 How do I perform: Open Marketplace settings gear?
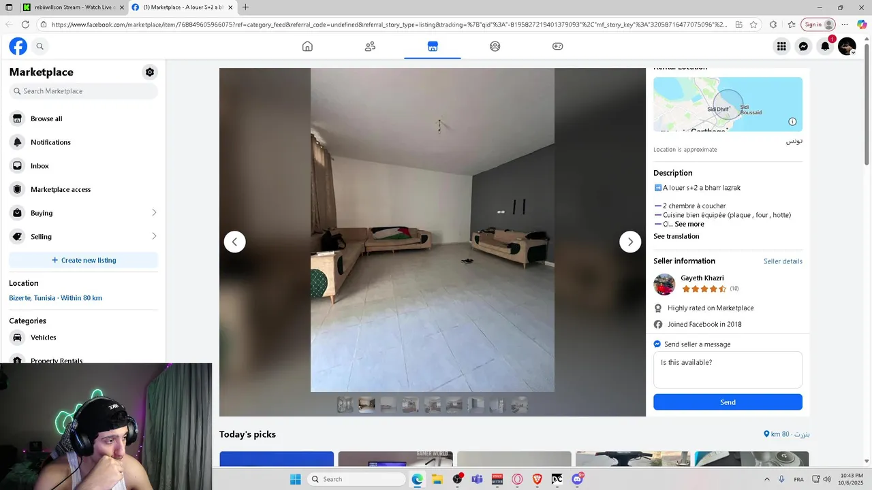[150, 72]
